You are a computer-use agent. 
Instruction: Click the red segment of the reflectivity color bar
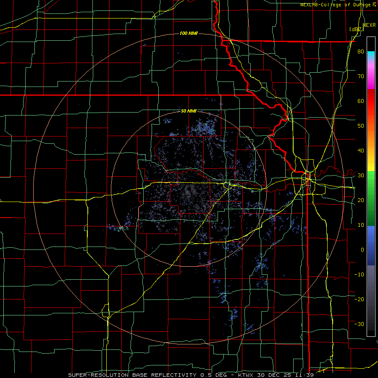tap(371, 101)
